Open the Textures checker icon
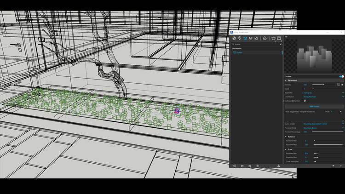The width and height of the screenshot is (345, 194). [x=256, y=39]
